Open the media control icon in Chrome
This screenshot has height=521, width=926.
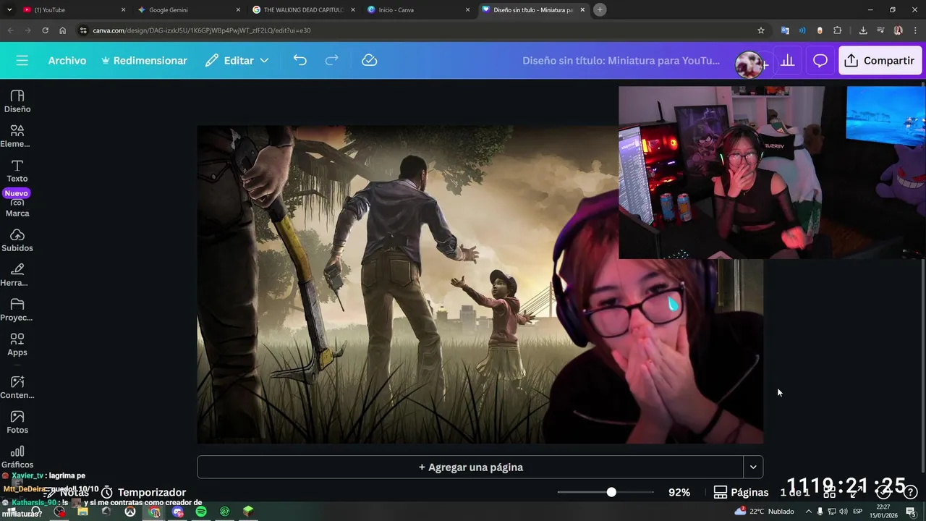point(880,30)
